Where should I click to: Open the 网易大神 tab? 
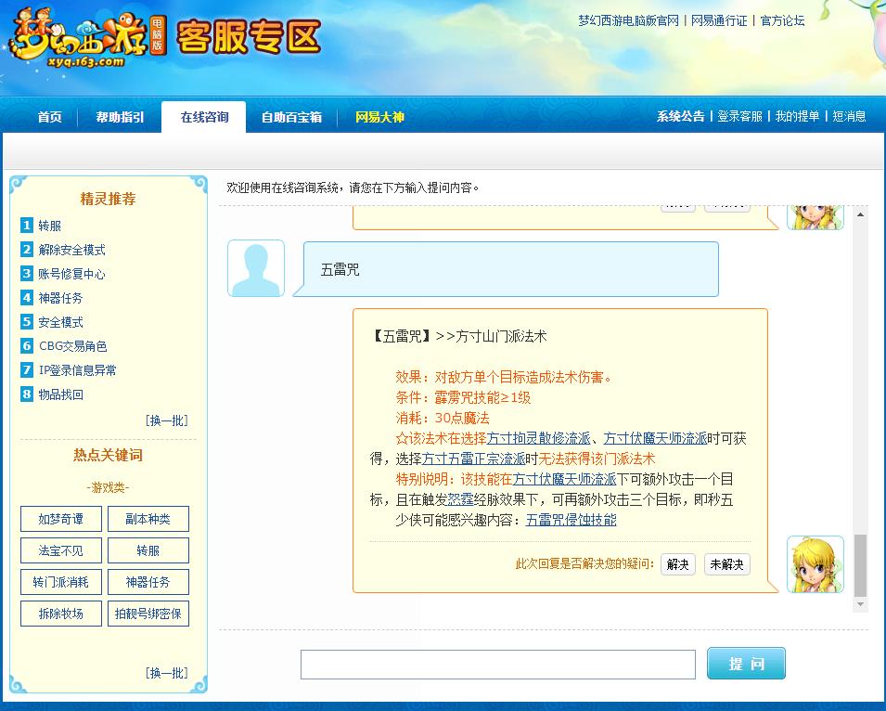379,117
